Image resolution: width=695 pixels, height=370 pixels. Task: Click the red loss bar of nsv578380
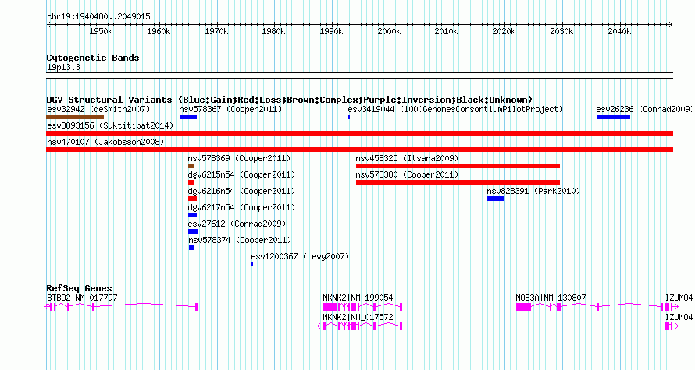pos(458,182)
